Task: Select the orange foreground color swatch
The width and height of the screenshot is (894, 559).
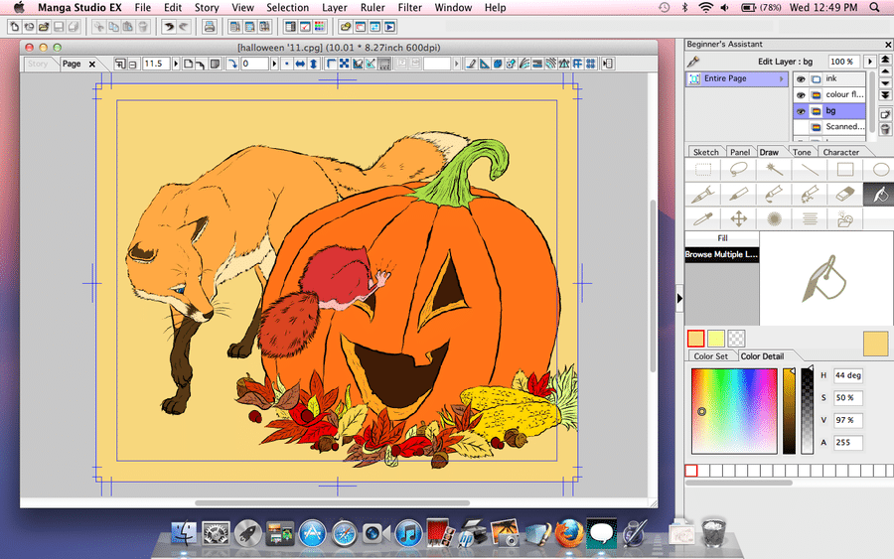Action: [695, 339]
